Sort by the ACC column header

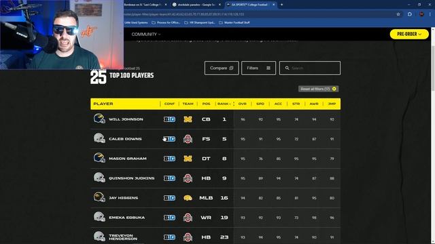coord(278,104)
